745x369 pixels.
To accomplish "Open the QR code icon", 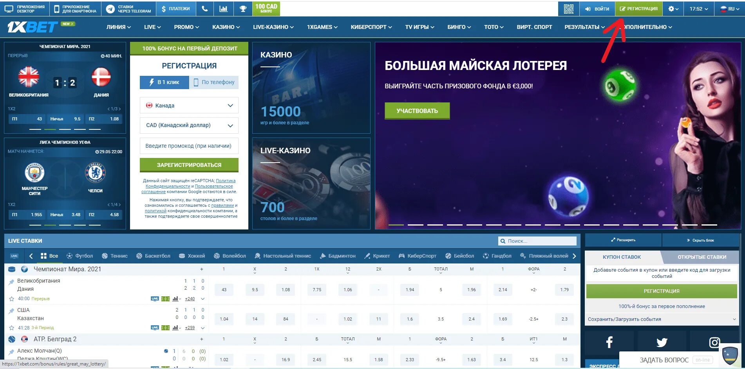I will pos(568,9).
